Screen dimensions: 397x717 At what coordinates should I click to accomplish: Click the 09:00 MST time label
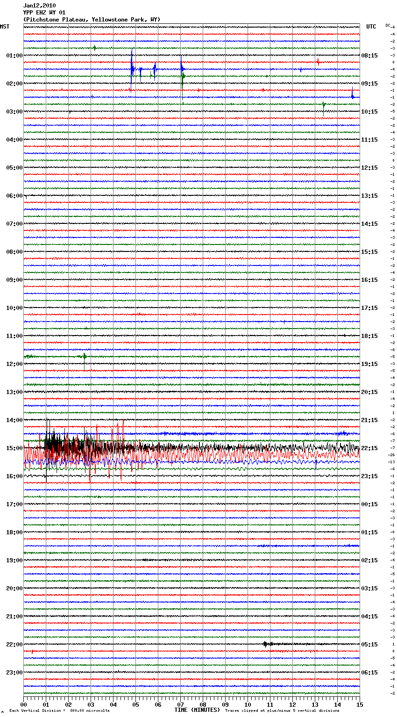click(14, 280)
